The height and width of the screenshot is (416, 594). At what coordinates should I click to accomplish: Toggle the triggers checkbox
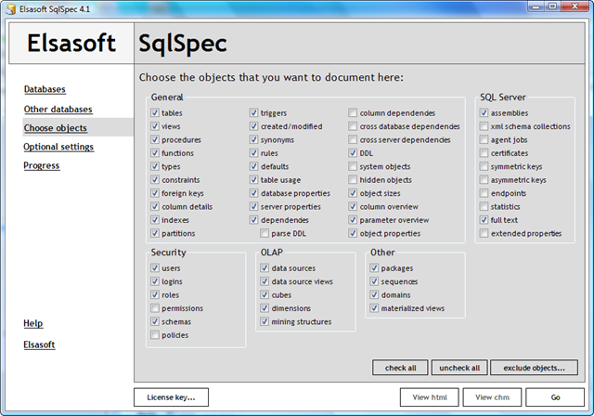click(253, 112)
